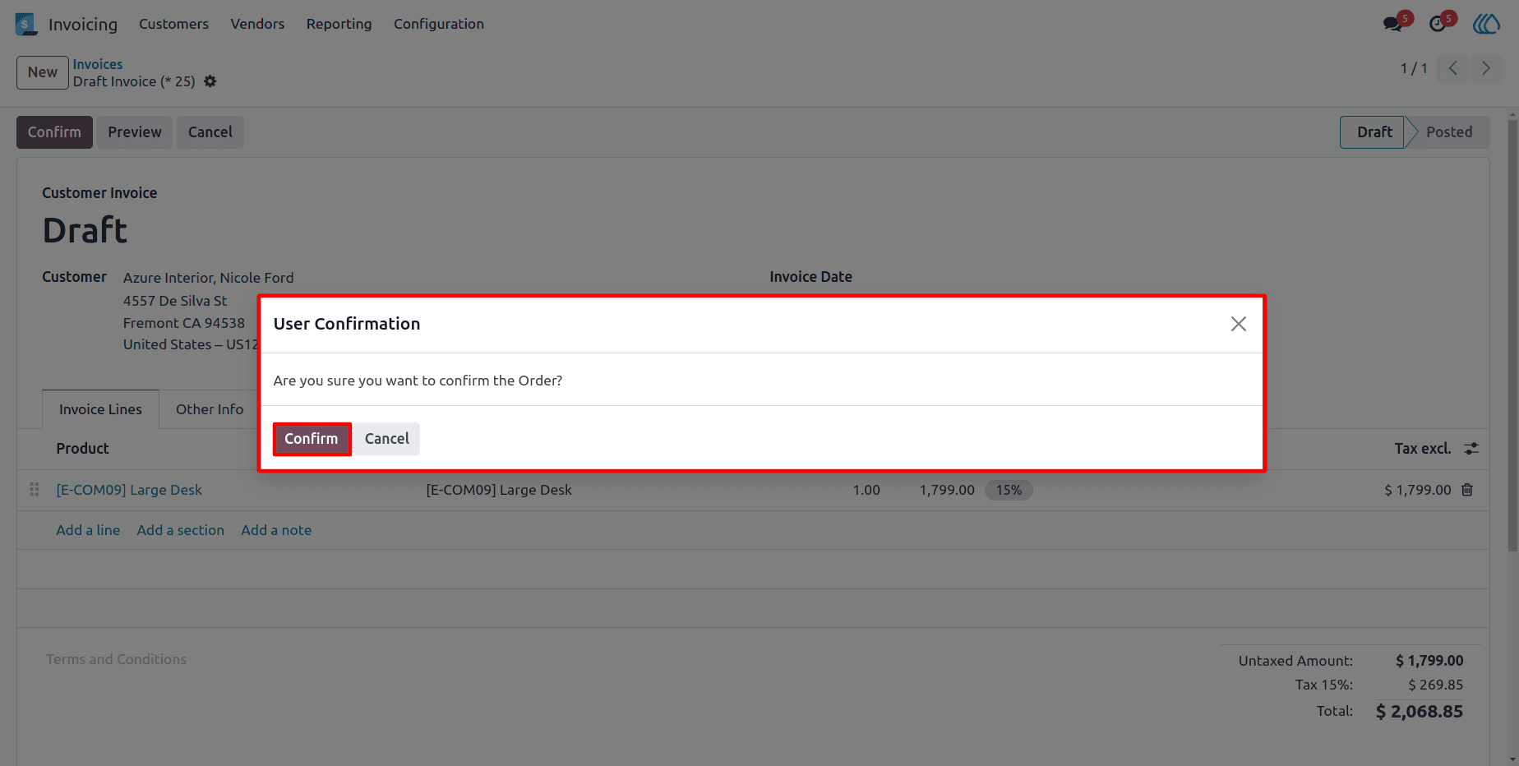Click the Invoices breadcrumb link
The height and width of the screenshot is (766, 1519).
(98, 64)
